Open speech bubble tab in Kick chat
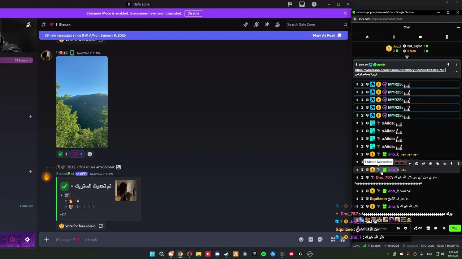This screenshot has height=259, width=462. [x=420, y=37]
